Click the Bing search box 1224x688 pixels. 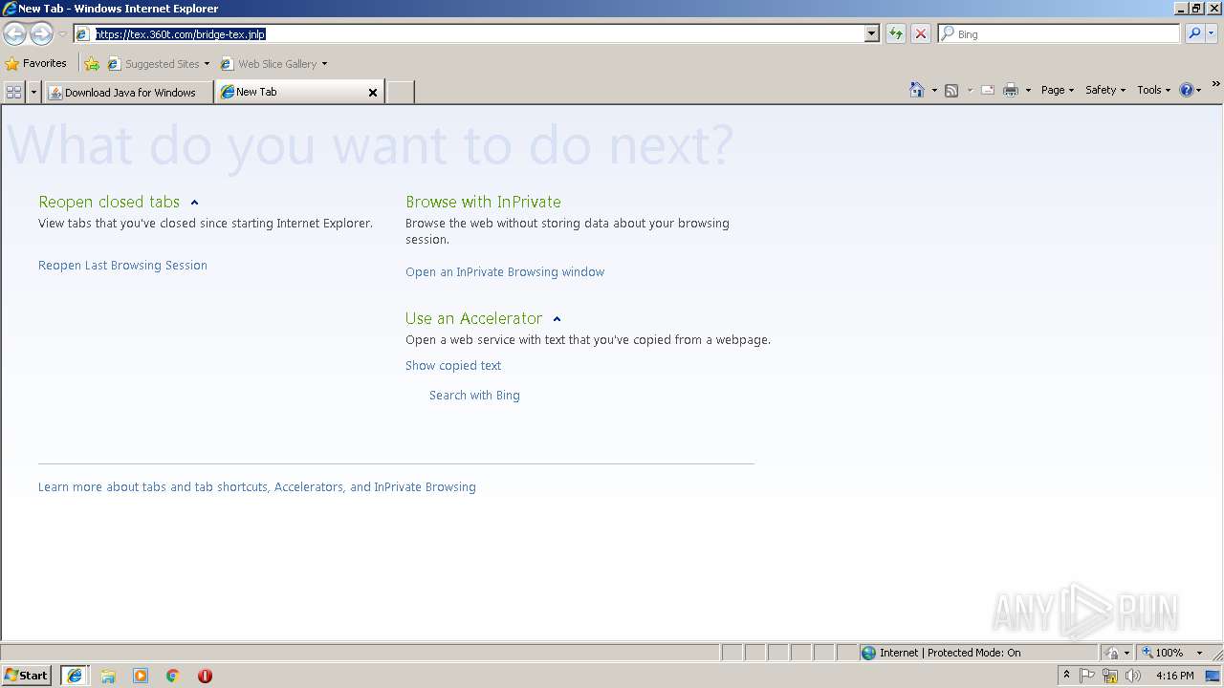[x=1060, y=33]
